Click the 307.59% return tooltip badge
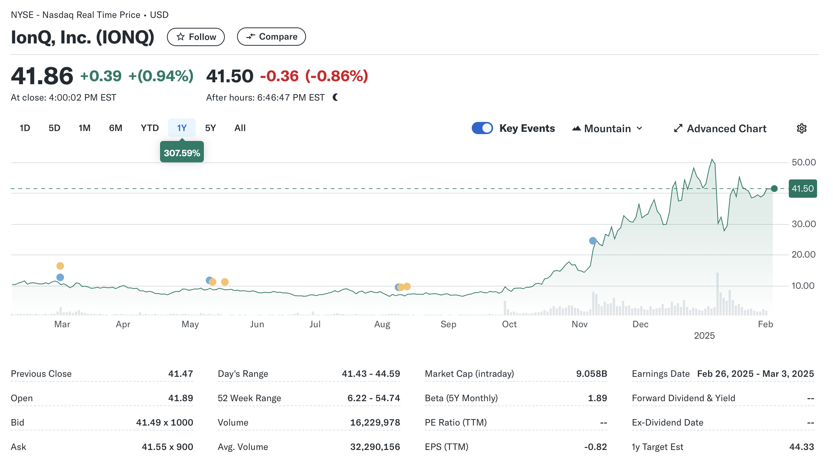 point(182,153)
